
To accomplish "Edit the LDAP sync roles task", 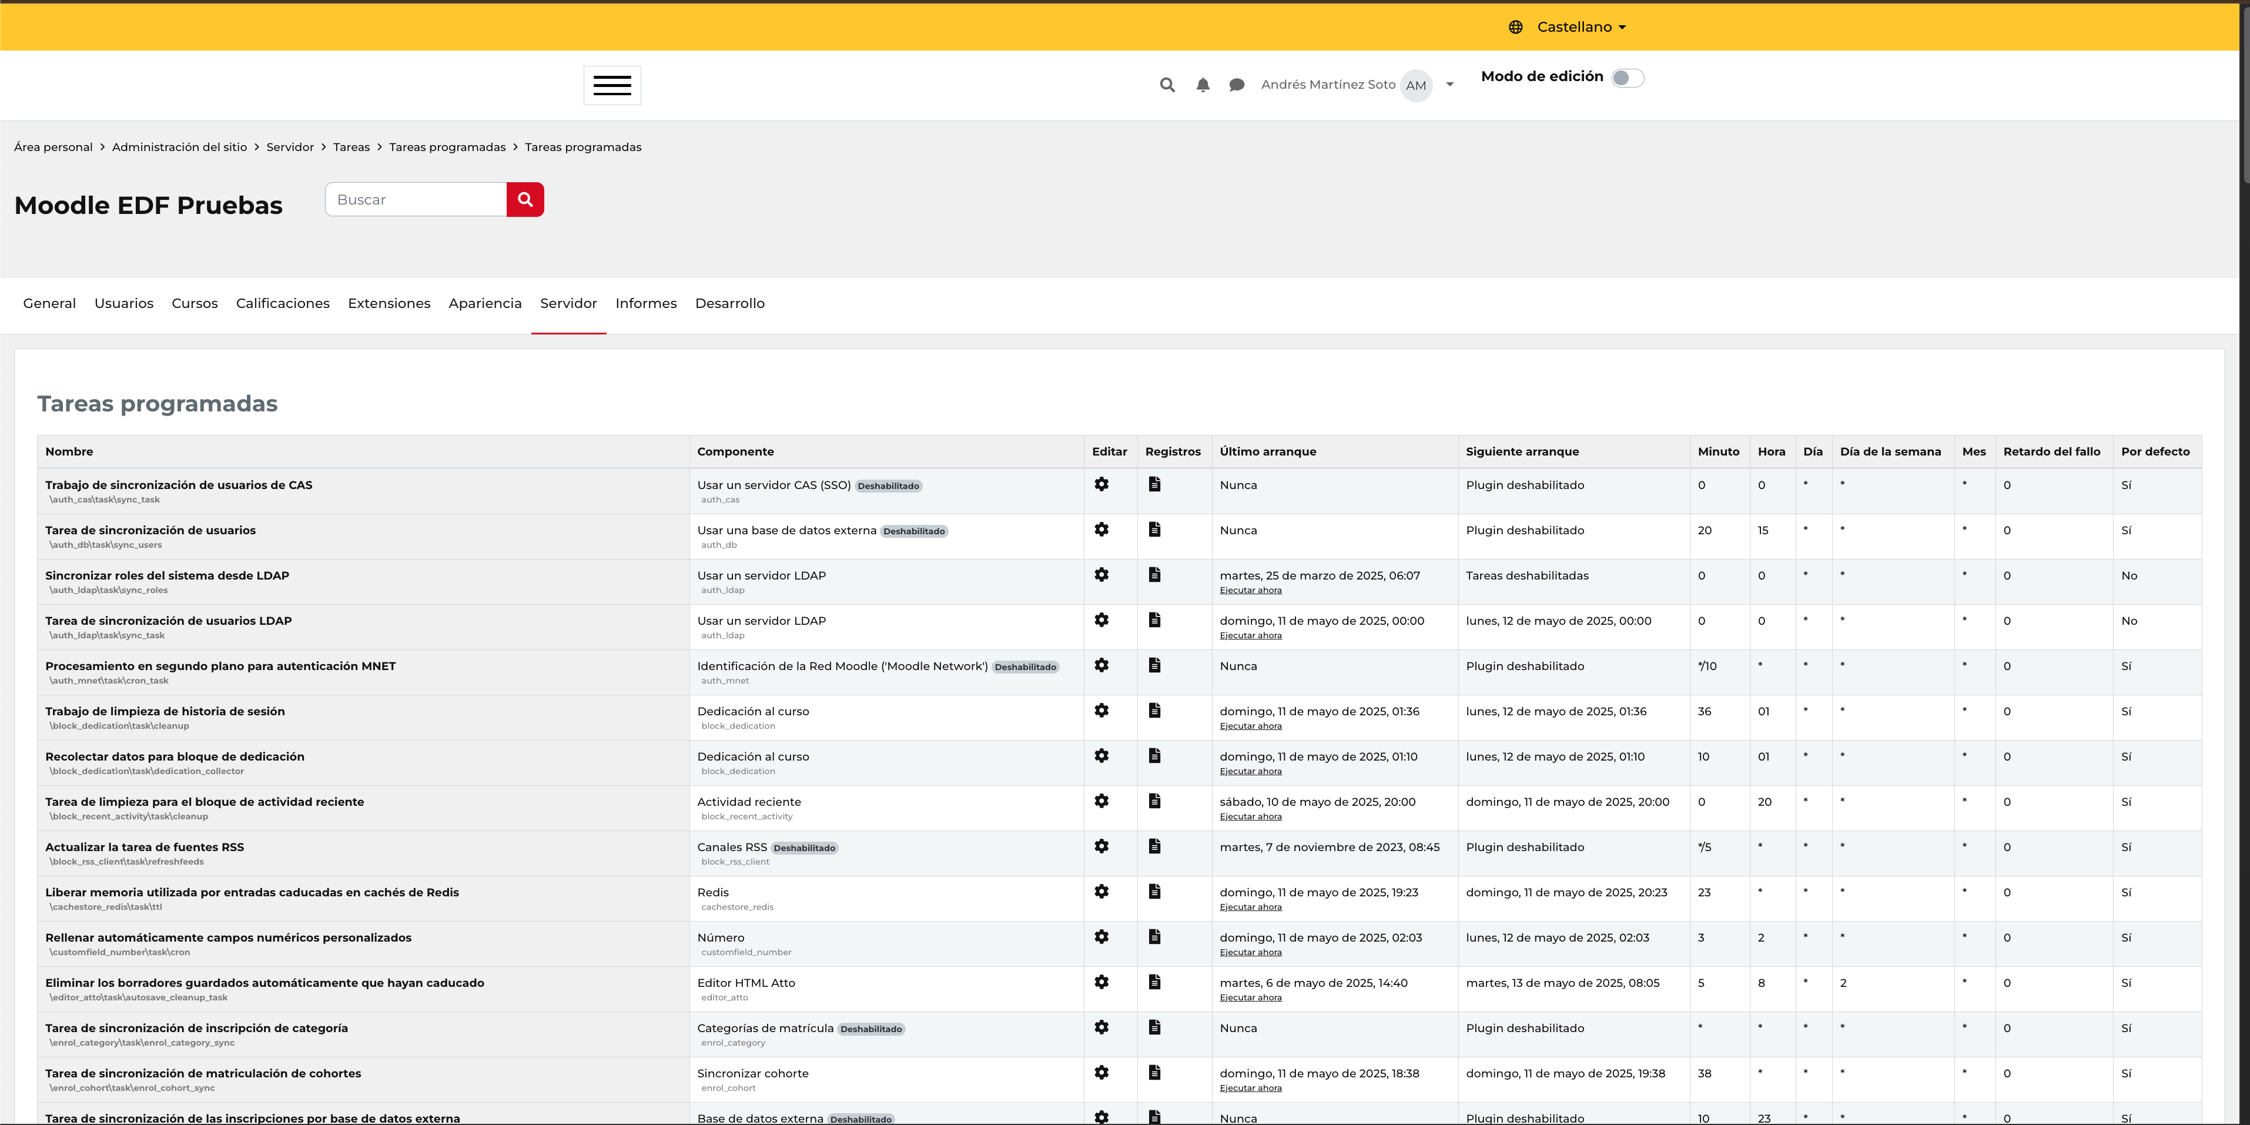I will [1101, 575].
